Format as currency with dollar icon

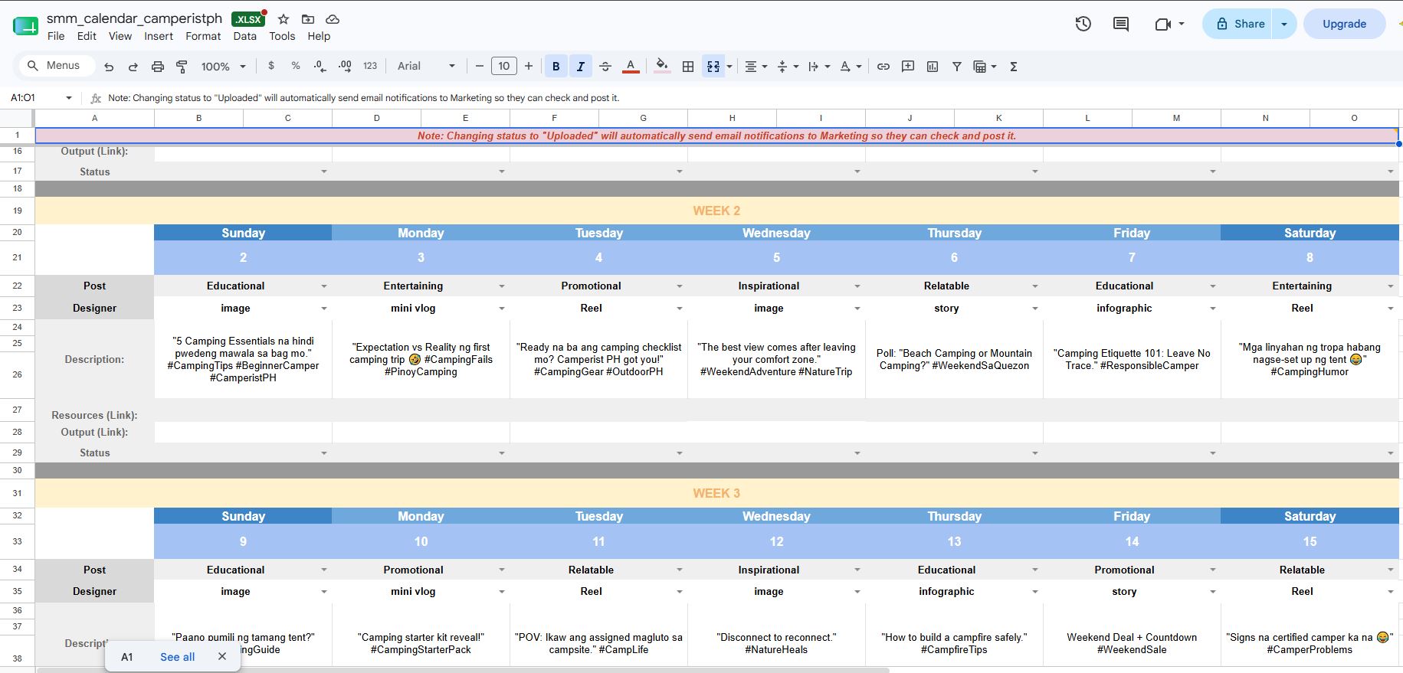pyautogui.click(x=271, y=66)
